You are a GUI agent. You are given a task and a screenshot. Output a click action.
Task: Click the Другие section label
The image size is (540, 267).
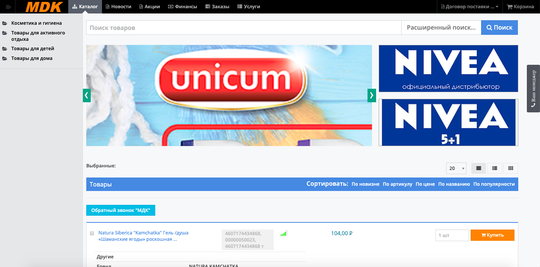point(105,257)
